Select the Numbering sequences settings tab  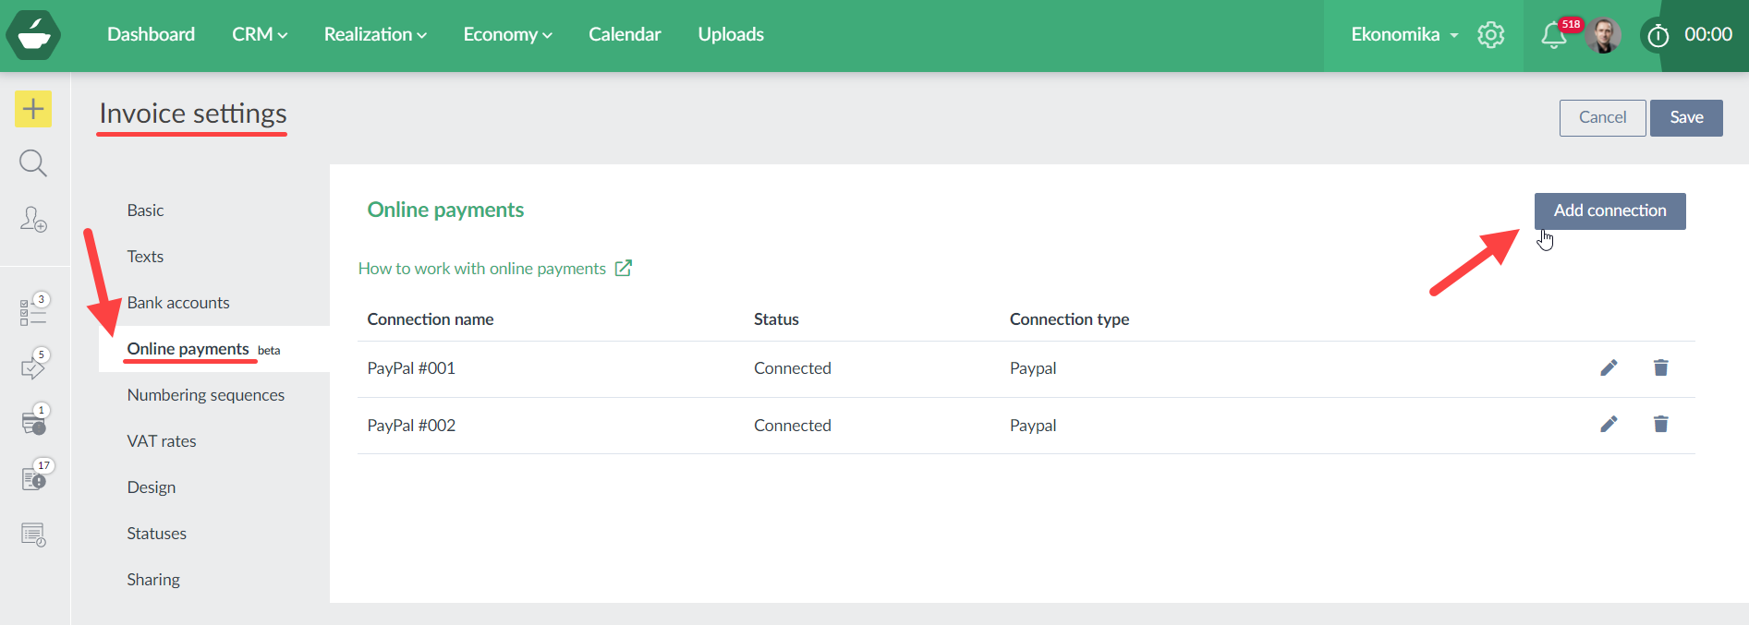click(206, 395)
